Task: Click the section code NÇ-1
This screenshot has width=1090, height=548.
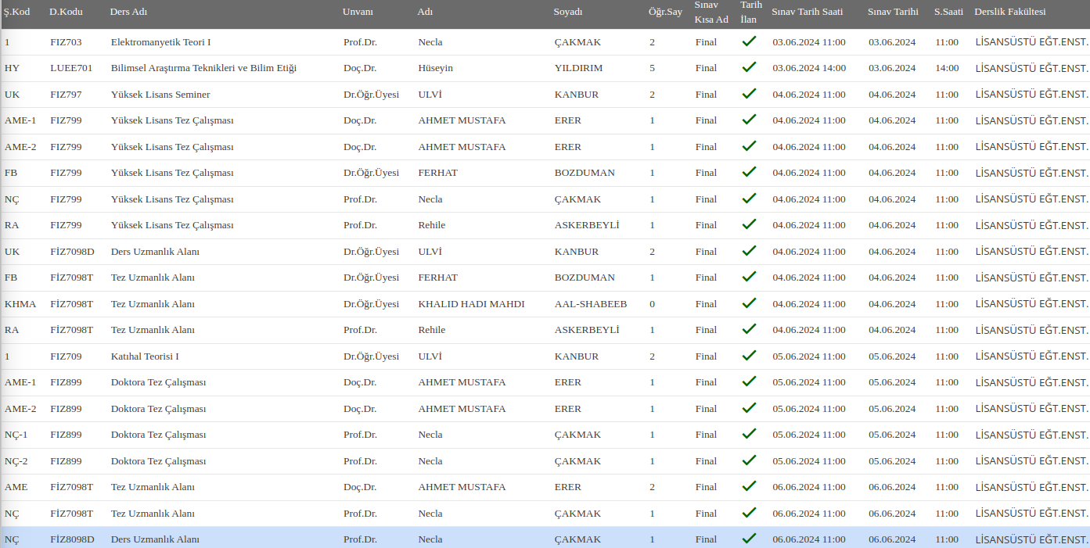Action: 16,435
